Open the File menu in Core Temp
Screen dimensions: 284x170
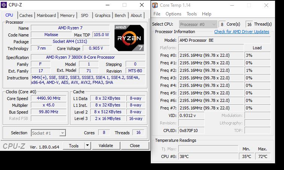tap(157, 14)
